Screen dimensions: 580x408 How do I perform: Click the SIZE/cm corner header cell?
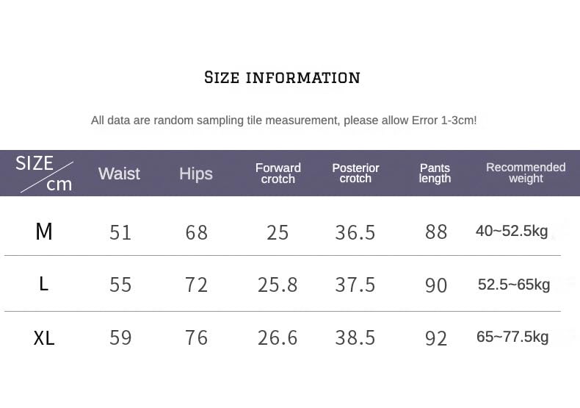pyautogui.click(x=44, y=173)
